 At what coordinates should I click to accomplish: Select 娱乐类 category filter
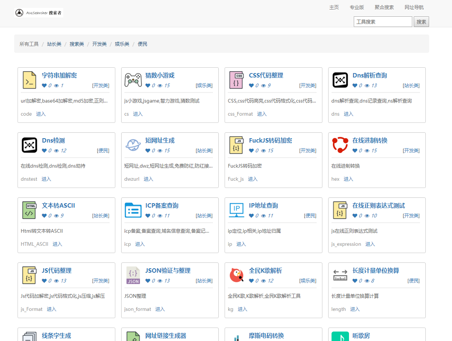(122, 44)
